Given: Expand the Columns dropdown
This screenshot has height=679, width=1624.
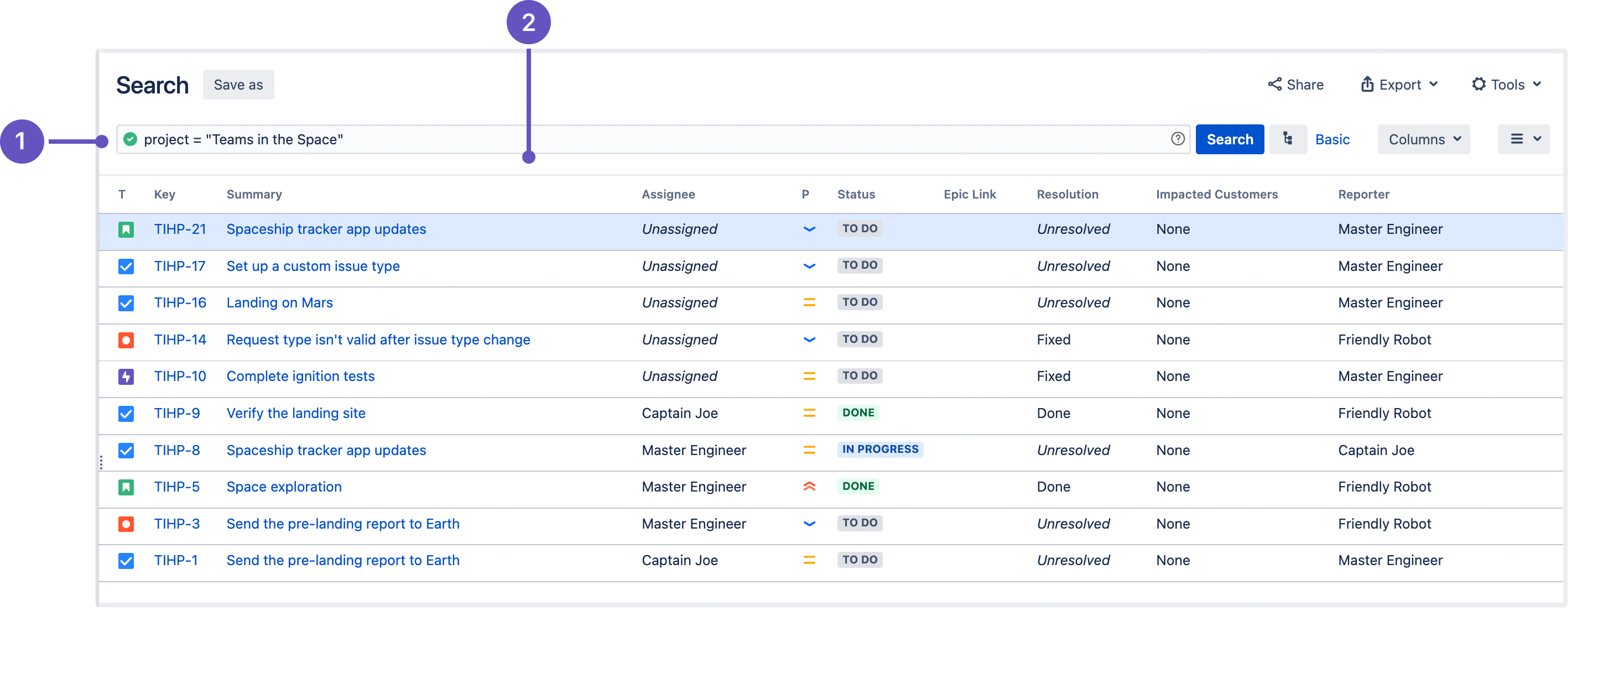Looking at the screenshot, I should pyautogui.click(x=1423, y=139).
